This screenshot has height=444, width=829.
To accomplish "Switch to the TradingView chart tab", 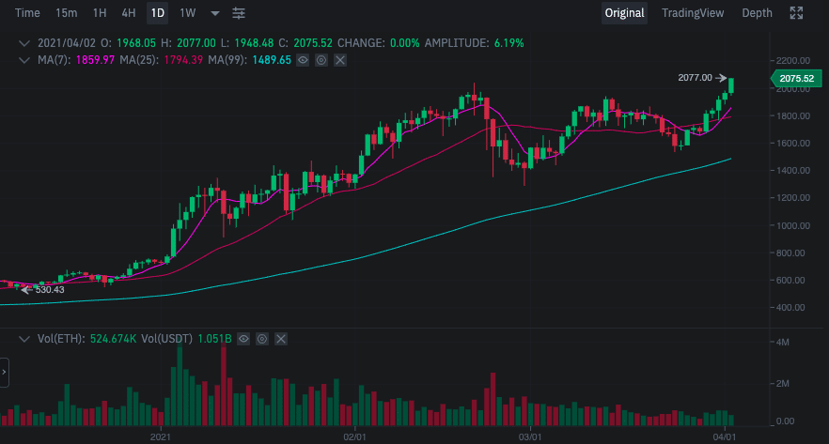I will pos(692,13).
